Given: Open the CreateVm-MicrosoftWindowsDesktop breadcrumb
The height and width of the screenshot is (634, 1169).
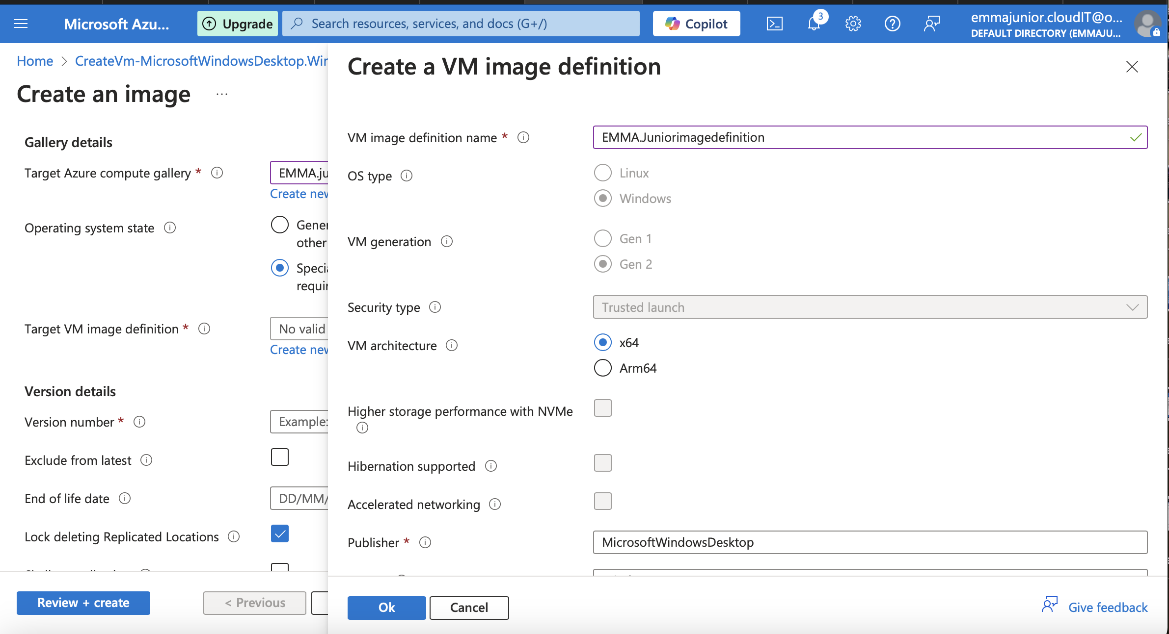Looking at the screenshot, I should (201, 61).
